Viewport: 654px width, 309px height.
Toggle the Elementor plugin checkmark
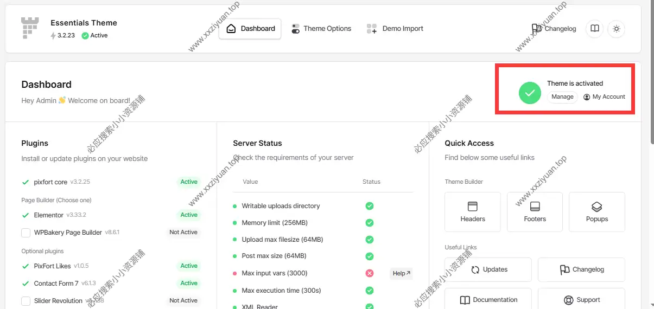[x=26, y=215]
